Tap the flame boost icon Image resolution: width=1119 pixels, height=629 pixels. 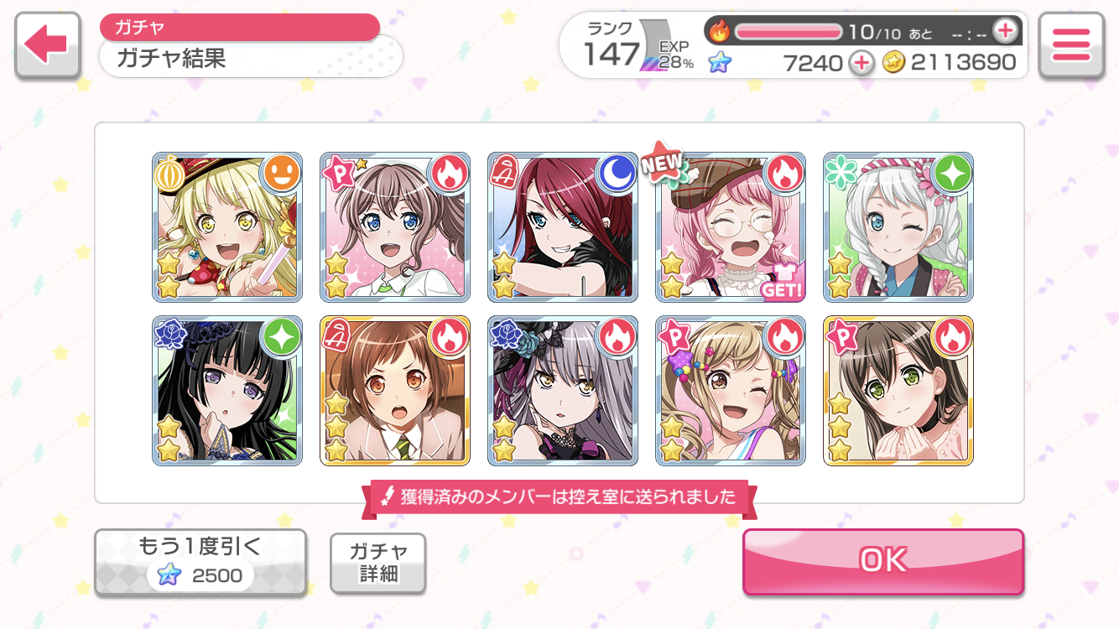tap(720, 32)
